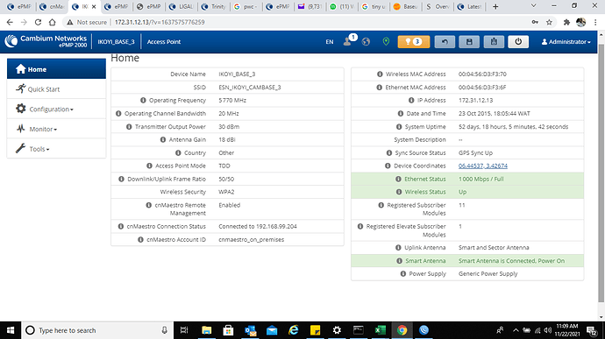The width and height of the screenshot is (605, 339).
Task: Open the browser home page button
Action: pyautogui.click(x=52, y=23)
